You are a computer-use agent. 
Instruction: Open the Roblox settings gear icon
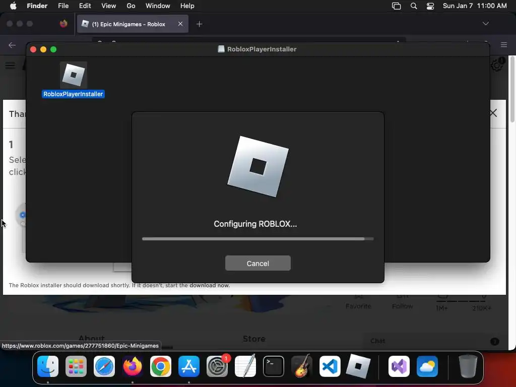[497, 65]
